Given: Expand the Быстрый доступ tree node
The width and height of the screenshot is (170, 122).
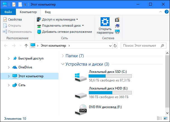Looking at the screenshot, I should tap(9, 59).
